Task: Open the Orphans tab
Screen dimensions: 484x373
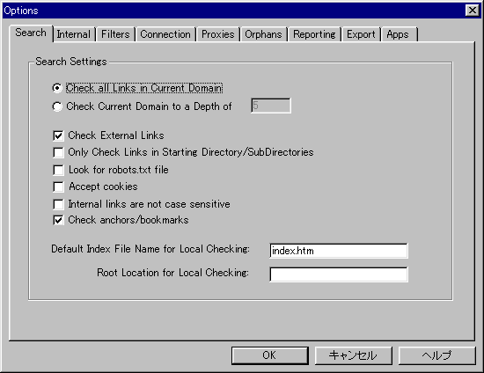Action: (x=263, y=34)
